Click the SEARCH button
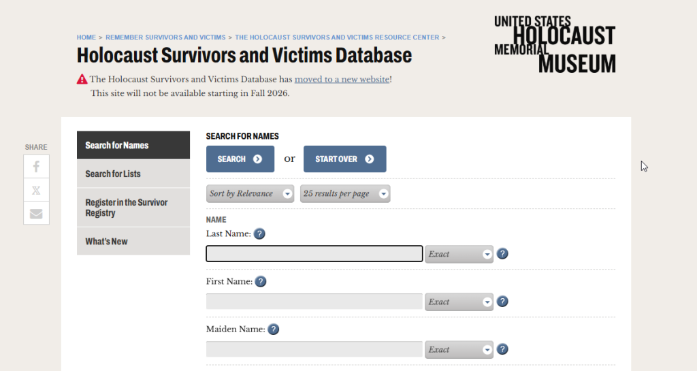This screenshot has height=371, width=697. (x=240, y=159)
